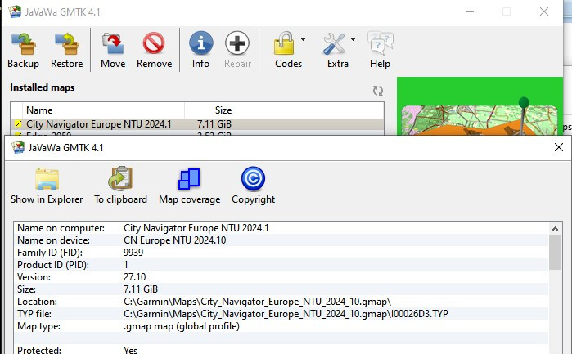Image resolution: width=572 pixels, height=354 pixels.
Task: Click the 7.11 GiB size cell in maps list
Action: pyautogui.click(x=214, y=124)
